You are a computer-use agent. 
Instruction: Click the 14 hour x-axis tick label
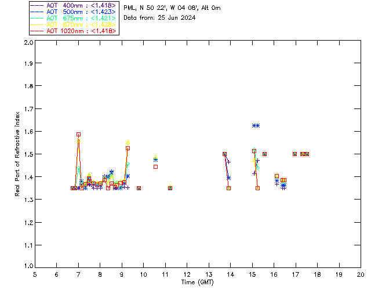(231, 274)
